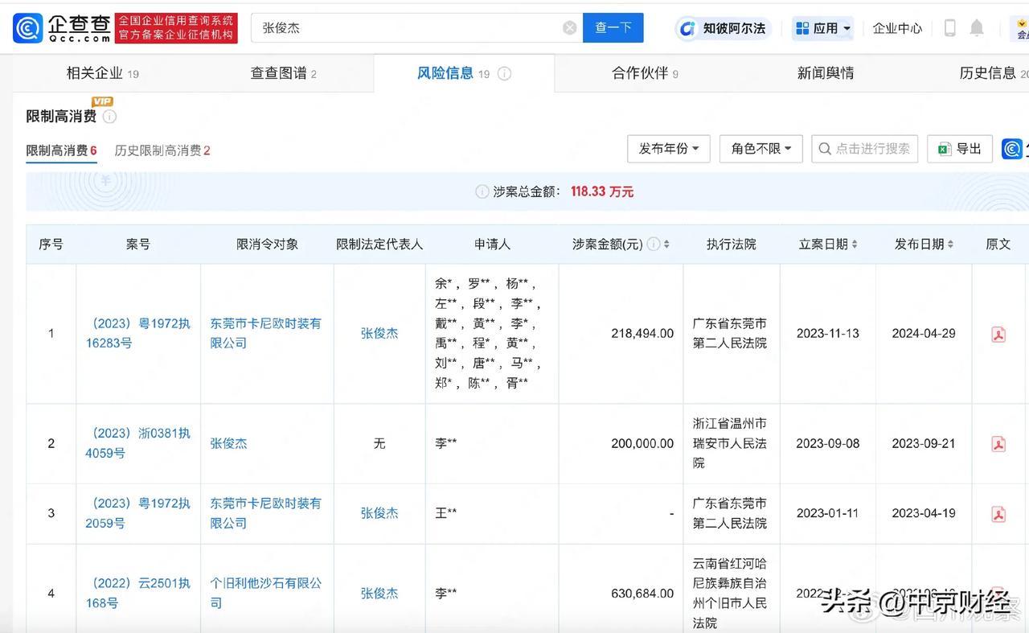Click the publish date 2023-04-19
This screenshot has width=1029, height=633.
tap(924, 513)
